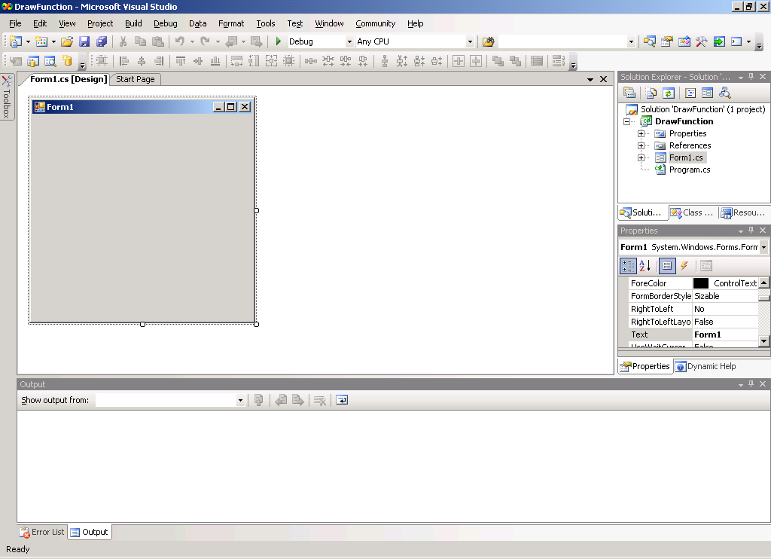The width and height of the screenshot is (771, 559).
Task: Open the Properties Window toolbar icon
Action: coord(667,42)
